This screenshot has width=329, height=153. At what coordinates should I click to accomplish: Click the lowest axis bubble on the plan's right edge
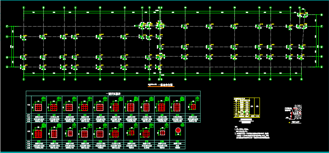pos(322,67)
